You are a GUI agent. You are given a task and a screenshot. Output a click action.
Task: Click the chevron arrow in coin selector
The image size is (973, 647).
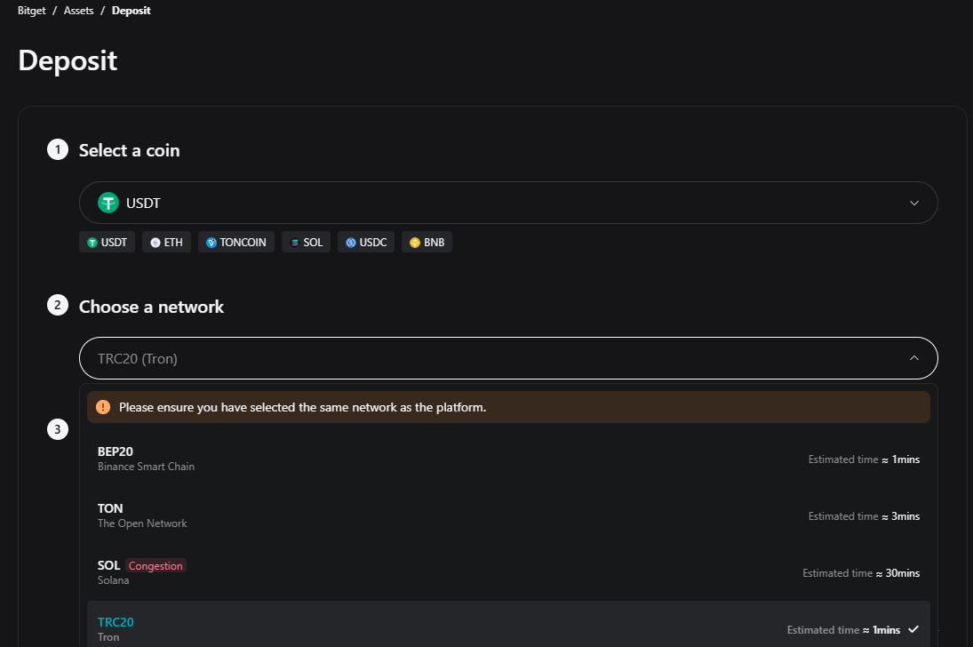coord(914,203)
